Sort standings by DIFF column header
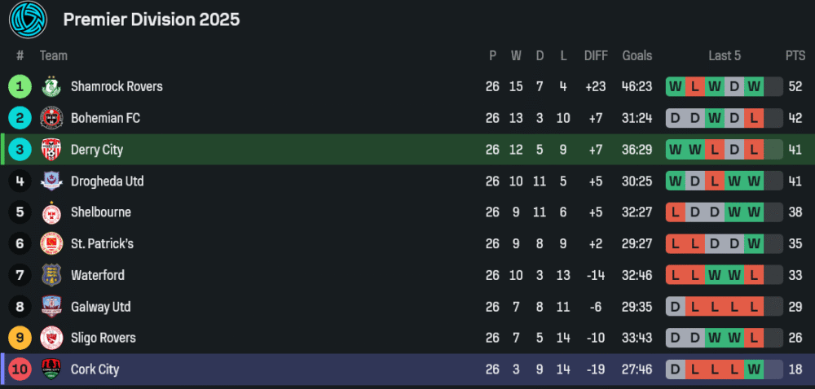Screen dimensions: 815x389 596,55
